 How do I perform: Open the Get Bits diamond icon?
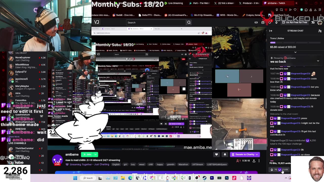[x=276, y=22]
